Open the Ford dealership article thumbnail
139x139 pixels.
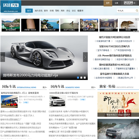point(9,102)
